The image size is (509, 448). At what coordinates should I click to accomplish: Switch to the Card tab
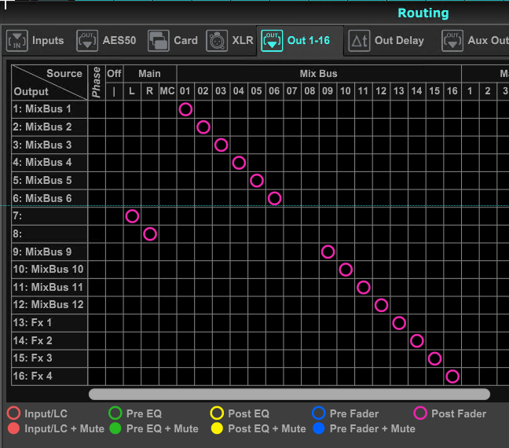tap(185, 41)
